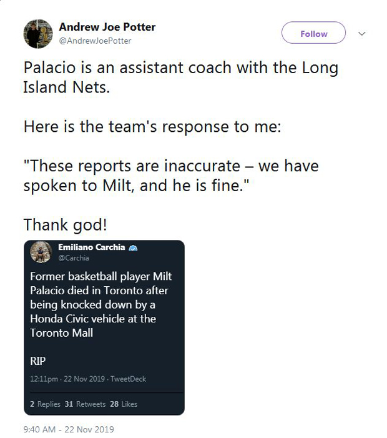Click Emiliano Carchia's avatar in the screenshot
This screenshot has width=387, height=438.
click(x=41, y=251)
